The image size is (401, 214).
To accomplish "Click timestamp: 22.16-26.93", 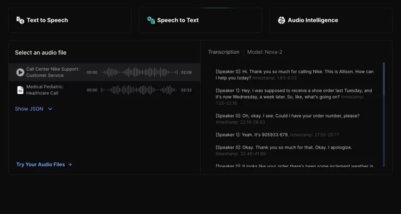I will pyautogui.click(x=240, y=122).
